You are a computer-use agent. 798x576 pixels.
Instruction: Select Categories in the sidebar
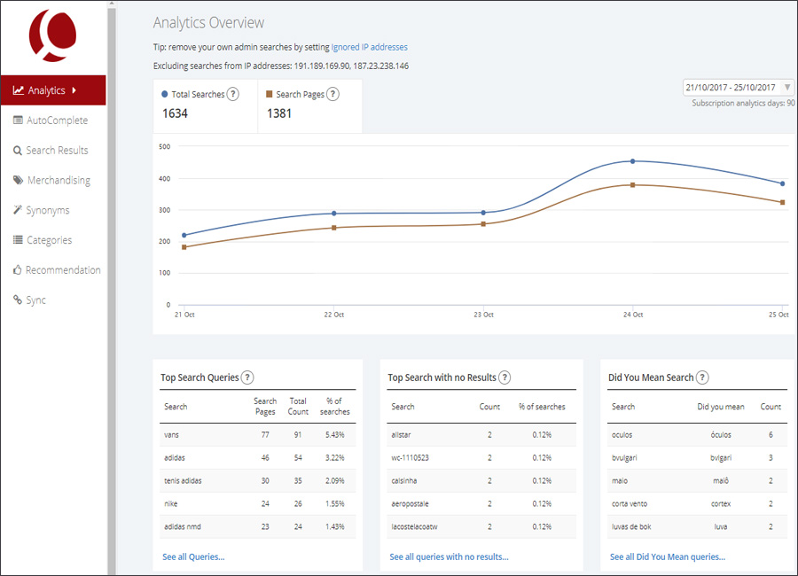click(x=49, y=240)
